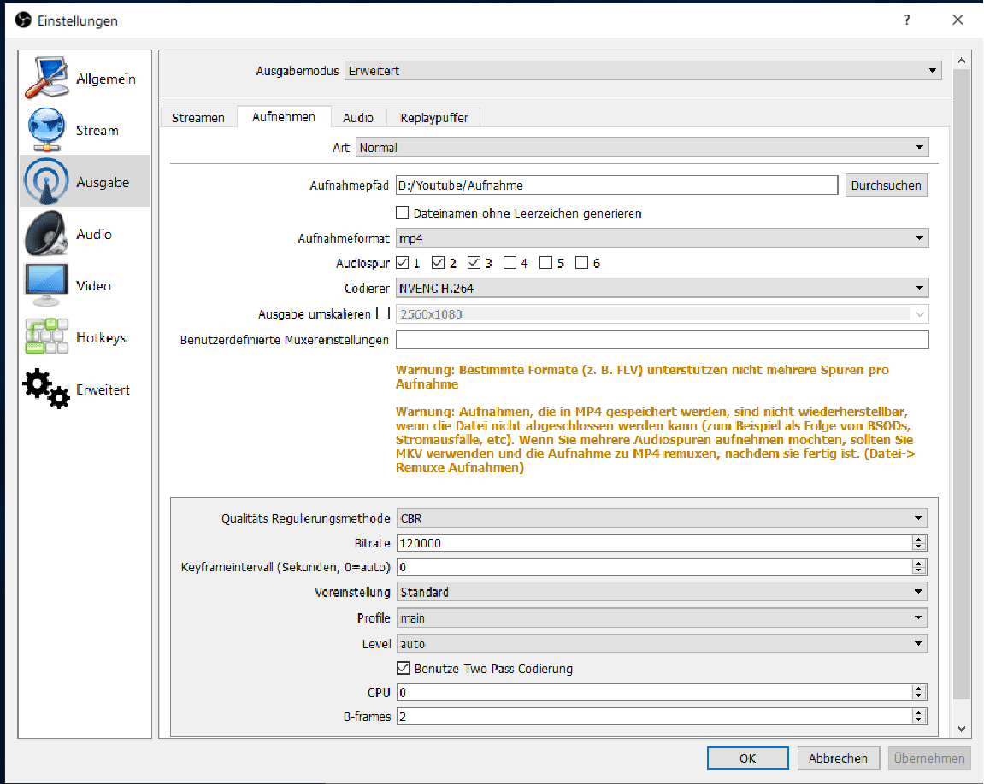This screenshot has width=984, height=784.
Task: Click the Abbrechen button
Action: point(838,758)
